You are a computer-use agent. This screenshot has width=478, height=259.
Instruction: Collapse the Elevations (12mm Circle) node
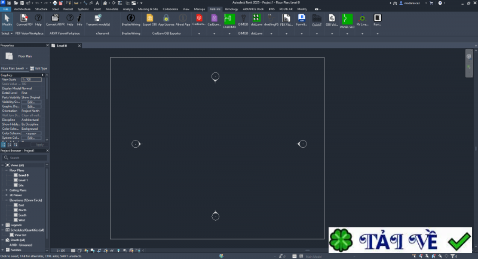(x=7, y=200)
